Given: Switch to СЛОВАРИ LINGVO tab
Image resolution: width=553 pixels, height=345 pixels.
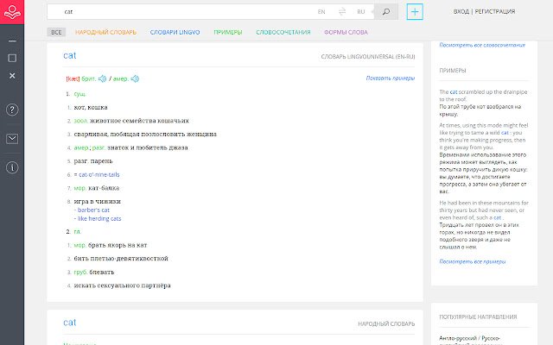Looking at the screenshot, I should click(175, 33).
